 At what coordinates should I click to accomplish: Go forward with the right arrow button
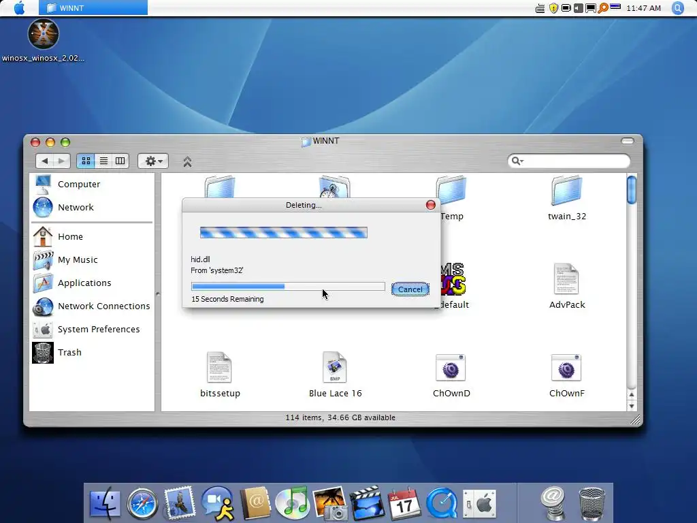pyautogui.click(x=62, y=161)
